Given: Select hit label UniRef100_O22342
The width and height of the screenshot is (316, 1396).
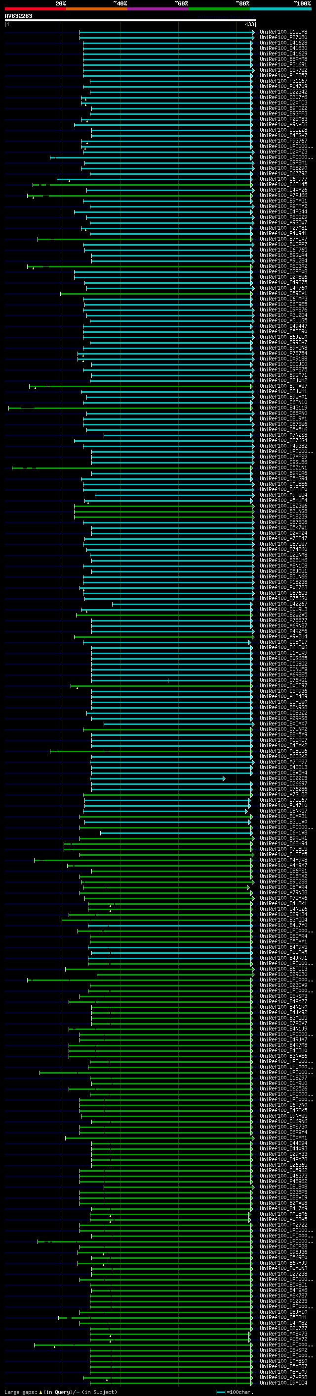Looking at the screenshot, I should 283,92.
